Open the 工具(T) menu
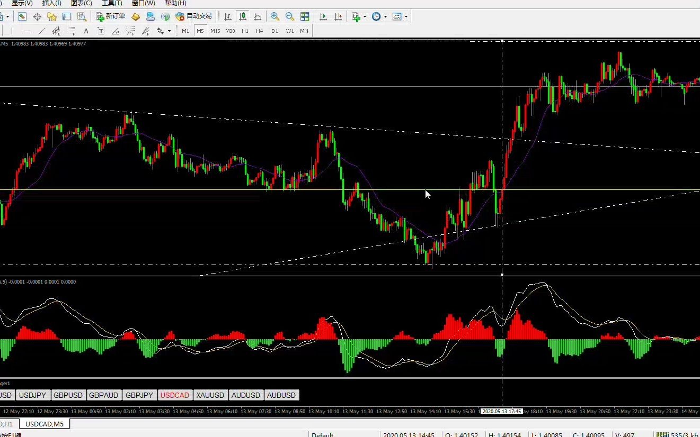This screenshot has height=437, width=700. [112, 3]
